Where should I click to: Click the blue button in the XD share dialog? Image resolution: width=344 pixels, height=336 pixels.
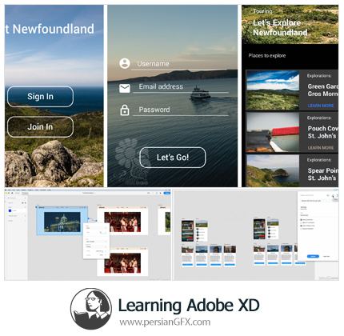click(313, 256)
